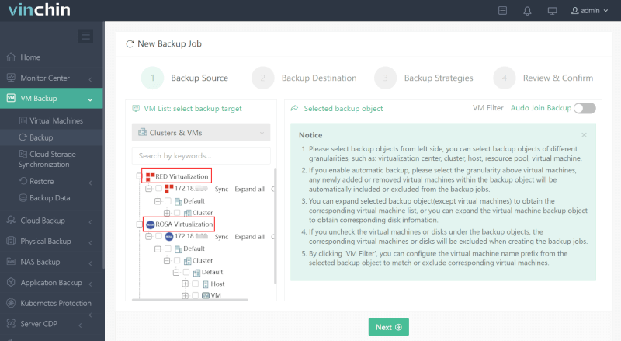Check the VM checkbox in tree
This screenshot has height=341, width=621.
(x=196, y=295)
